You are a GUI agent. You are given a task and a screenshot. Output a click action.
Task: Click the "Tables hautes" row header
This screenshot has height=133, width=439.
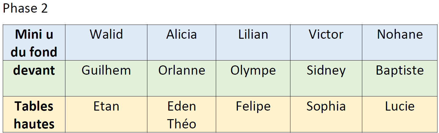[34, 115]
